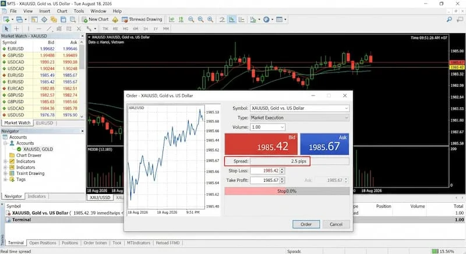The image size is (466, 254).
Task: Select the EURCAD row in Market Watch
Action: click(x=40, y=89)
